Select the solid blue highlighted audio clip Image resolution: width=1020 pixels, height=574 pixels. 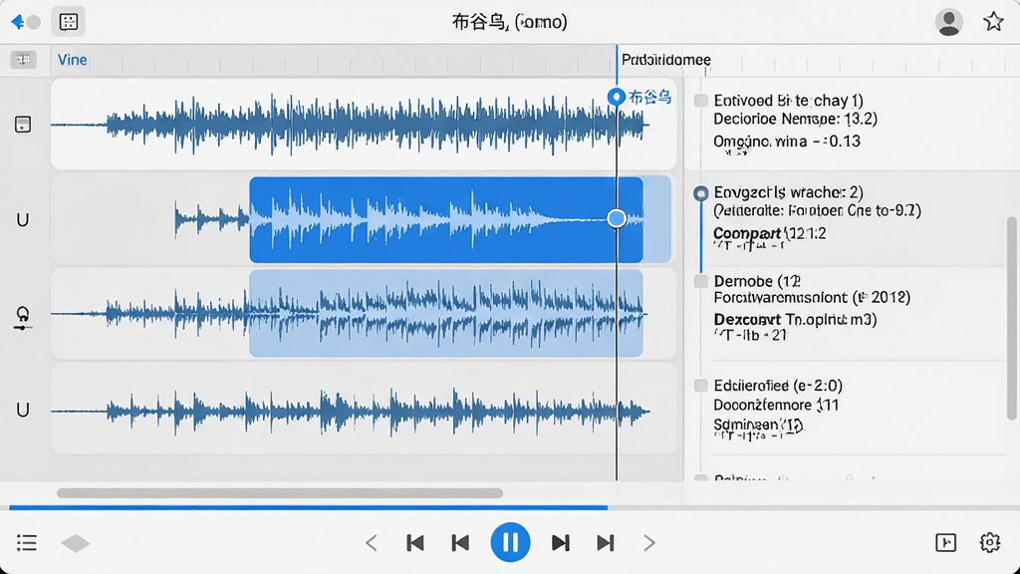[x=445, y=220]
